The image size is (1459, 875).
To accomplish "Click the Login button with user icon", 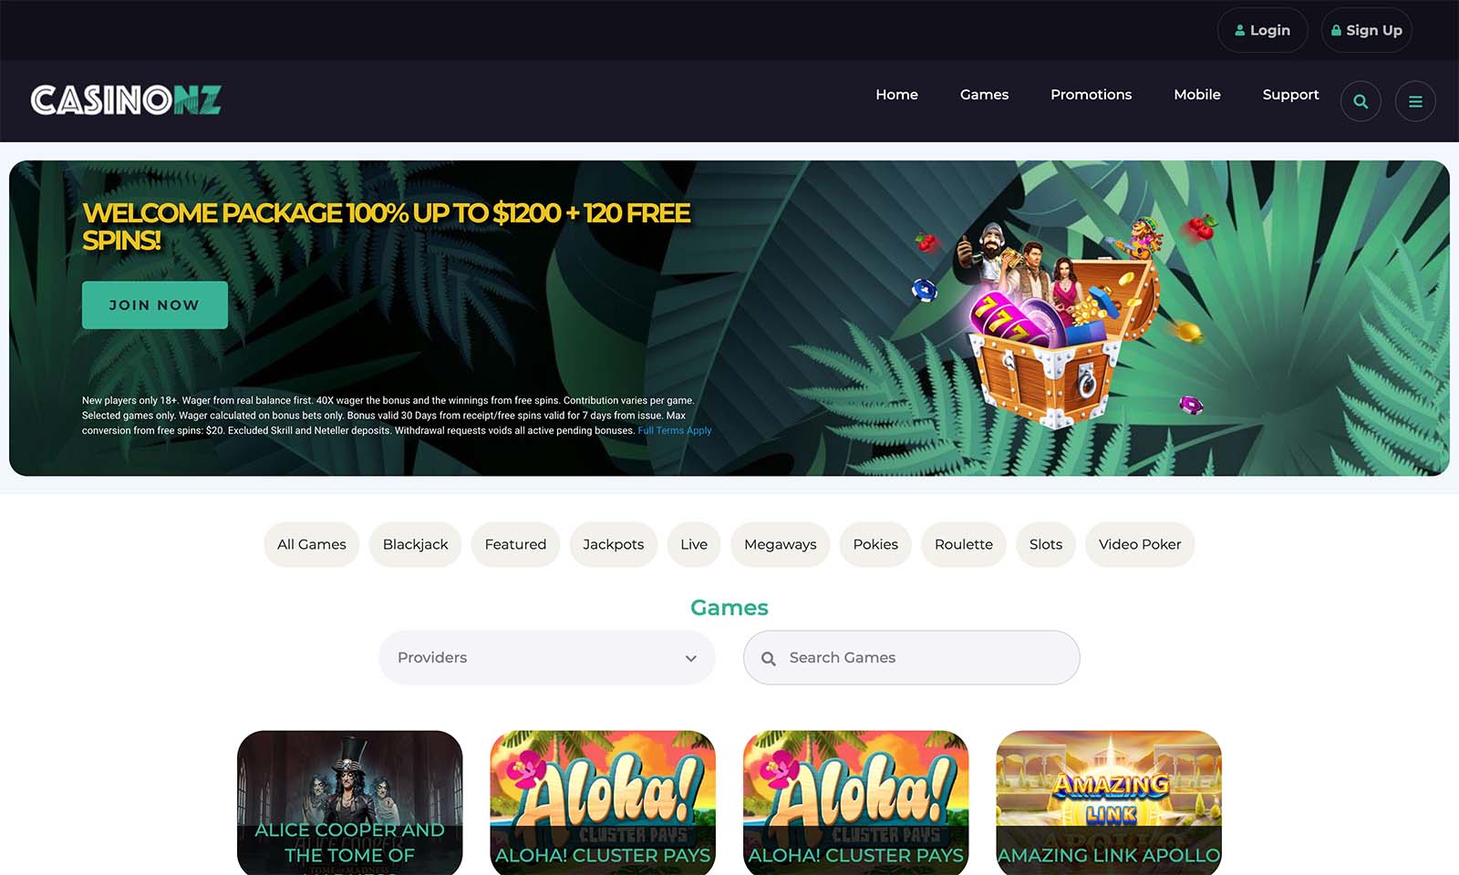I will point(1263,30).
